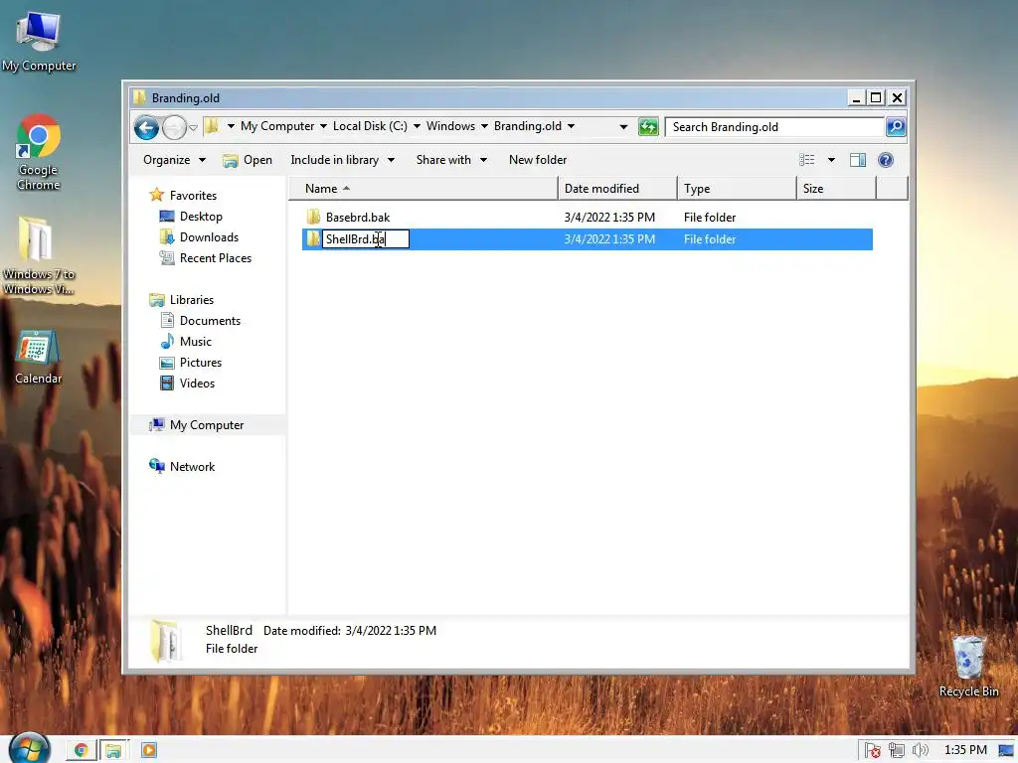Click the media player taskbar icon
This screenshot has height=763, width=1018.
[x=149, y=751]
